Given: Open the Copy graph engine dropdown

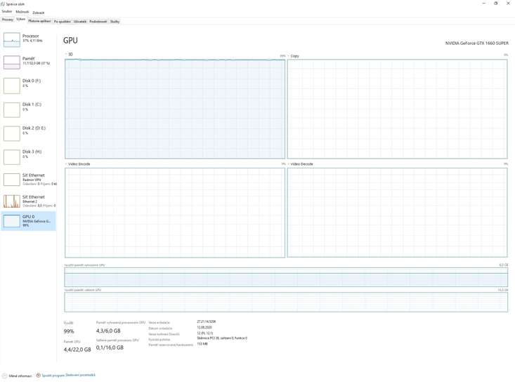Looking at the screenshot, I should (294, 56).
